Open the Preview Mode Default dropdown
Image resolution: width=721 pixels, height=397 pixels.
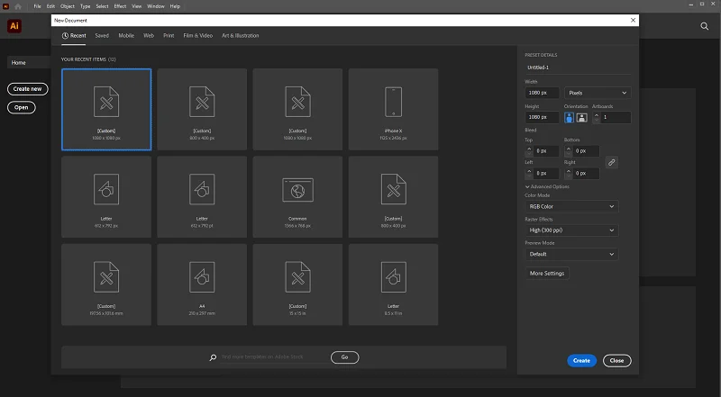coord(571,254)
